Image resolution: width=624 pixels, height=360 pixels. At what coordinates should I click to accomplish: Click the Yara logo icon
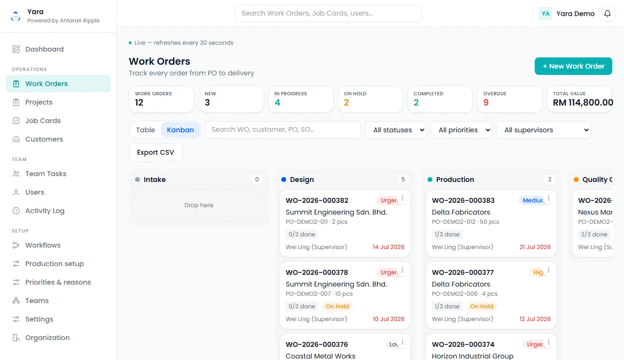coord(16,16)
